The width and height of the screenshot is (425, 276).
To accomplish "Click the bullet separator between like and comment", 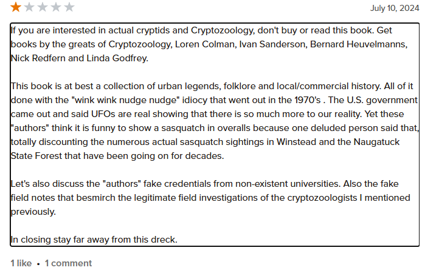I will pyautogui.click(x=38, y=264).
